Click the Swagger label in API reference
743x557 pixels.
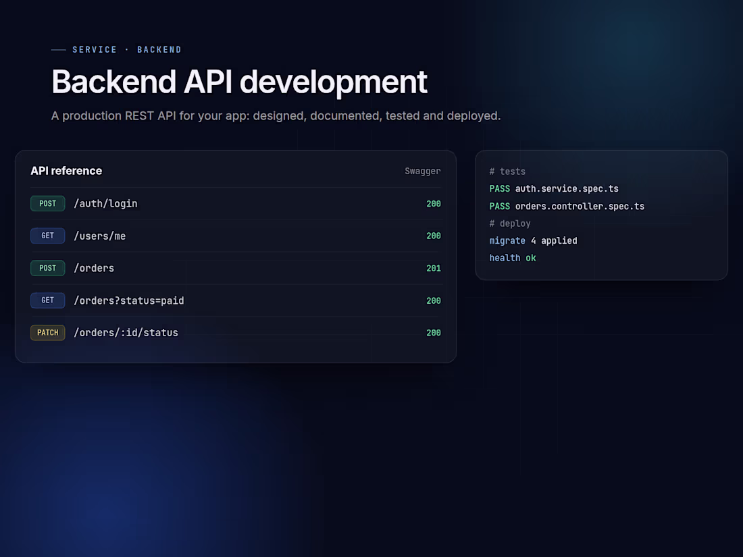pyautogui.click(x=422, y=171)
